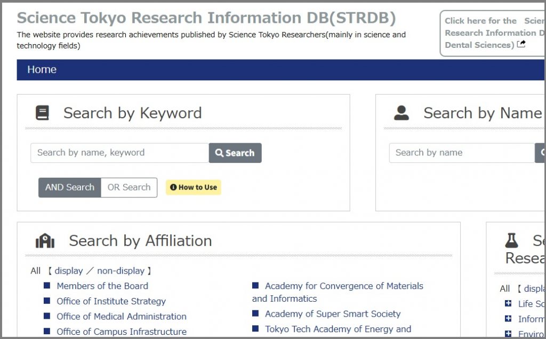Enable AND Search mode
Image resolution: width=546 pixels, height=339 pixels.
69,187
